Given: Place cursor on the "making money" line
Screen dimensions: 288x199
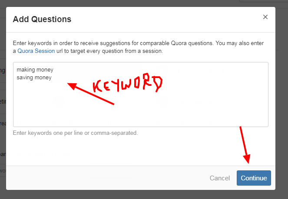Looking at the screenshot, I should 35,69.
